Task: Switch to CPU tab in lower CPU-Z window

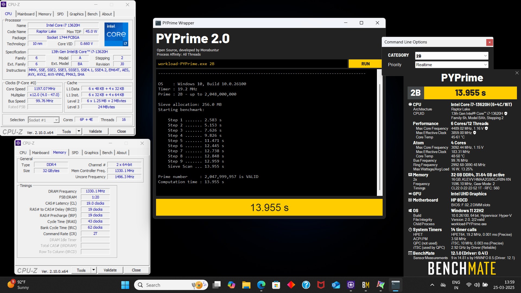Action: pyautogui.click(x=23, y=153)
